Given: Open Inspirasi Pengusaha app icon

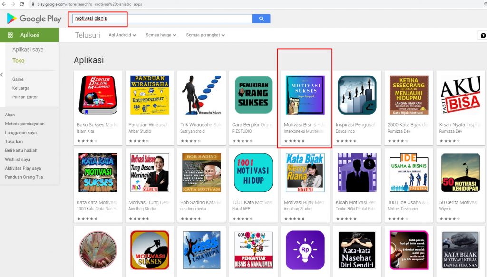Looking at the screenshot, I should [357, 95].
